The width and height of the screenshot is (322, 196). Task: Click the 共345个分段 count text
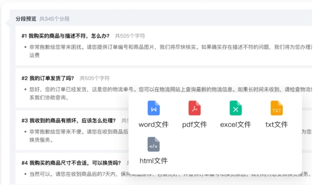click(54, 19)
